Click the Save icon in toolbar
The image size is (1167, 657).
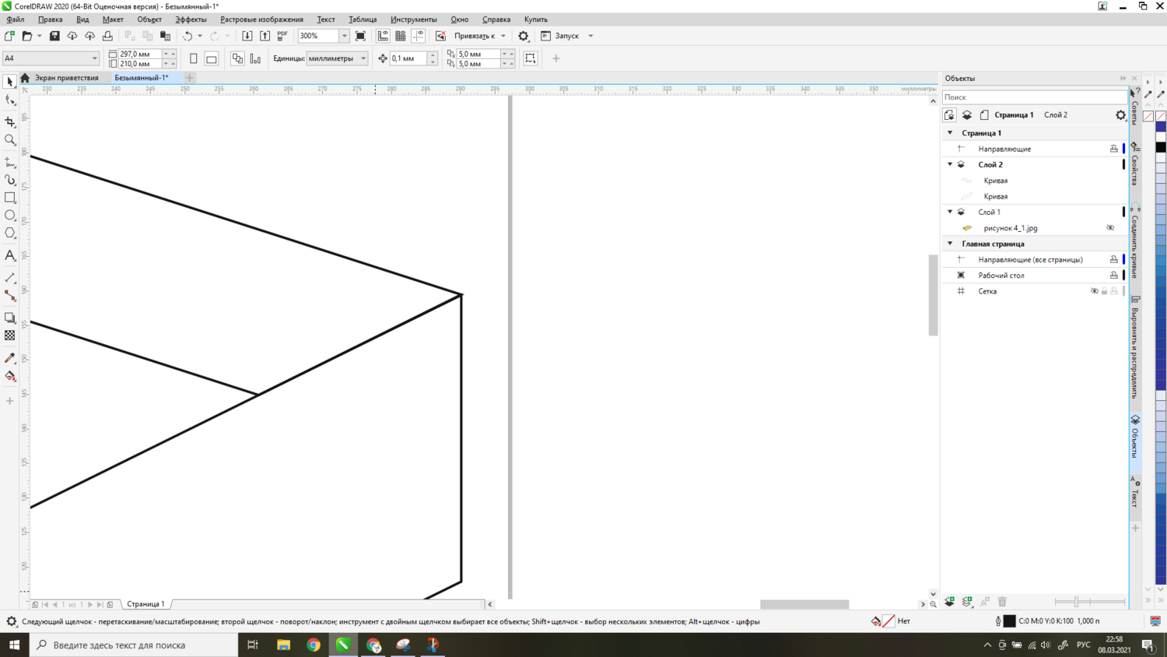[x=54, y=36]
